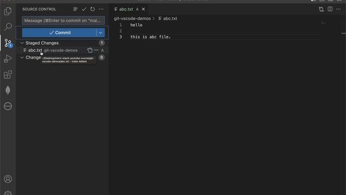346x195 pixels.
Task: Open the Commit button dropdown arrow
Action: coord(101,32)
